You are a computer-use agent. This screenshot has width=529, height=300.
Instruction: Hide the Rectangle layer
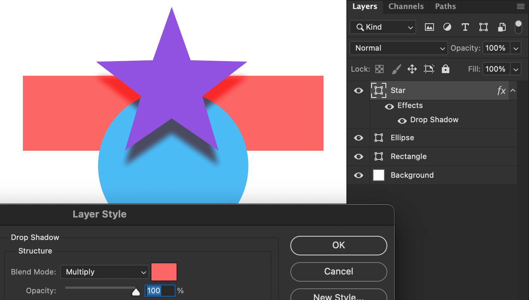[358, 156]
